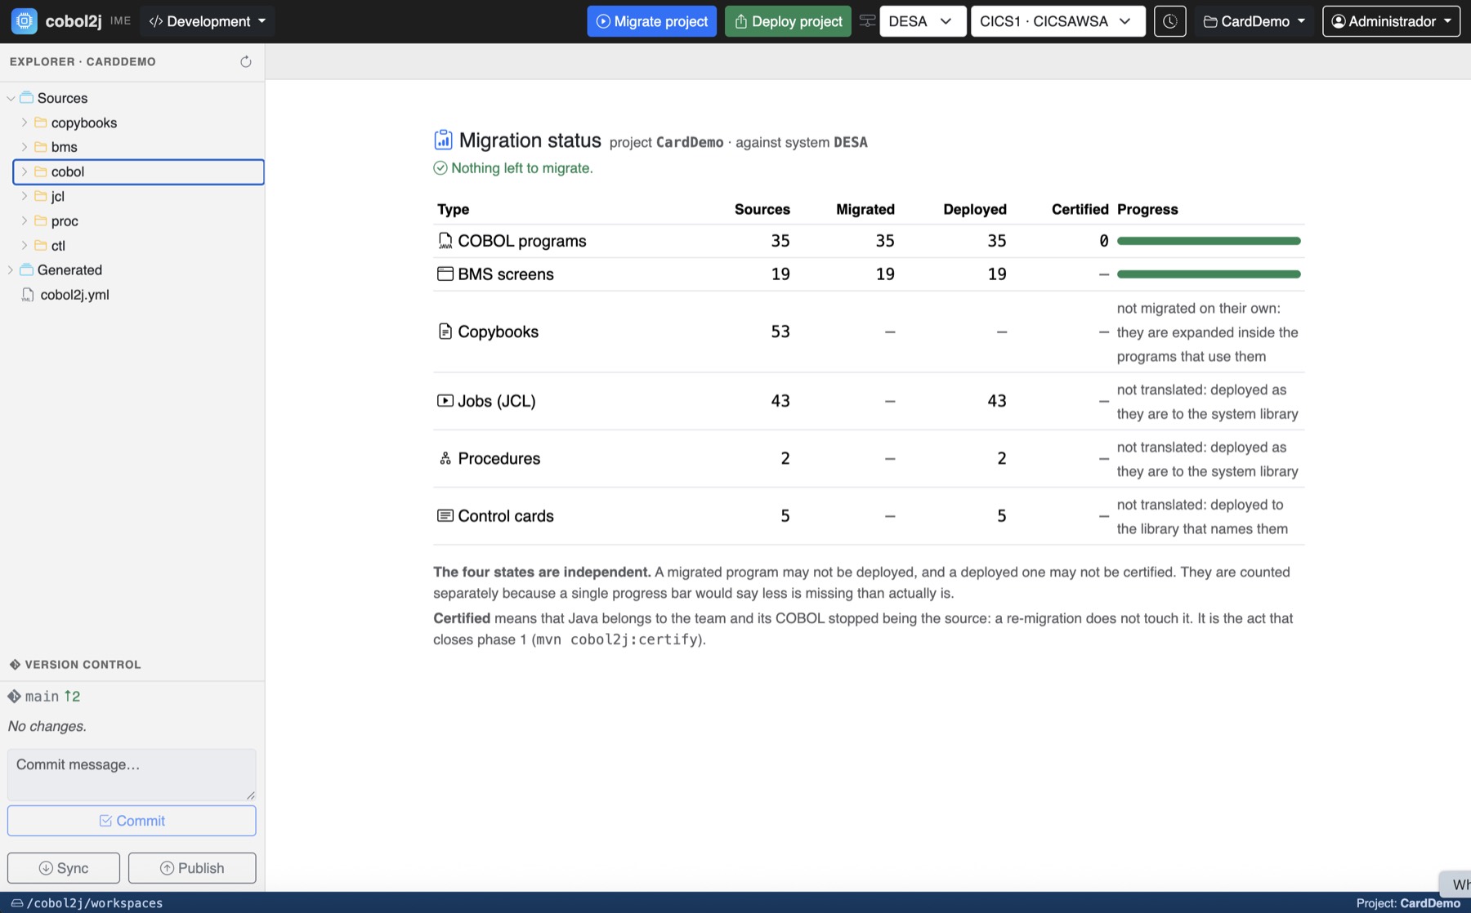
Task: Expand the bms folder
Action: click(25, 147)
